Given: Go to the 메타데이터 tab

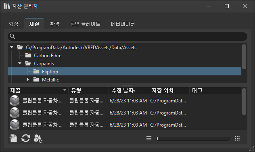Looking at the screenshot, I should point(123,24).
